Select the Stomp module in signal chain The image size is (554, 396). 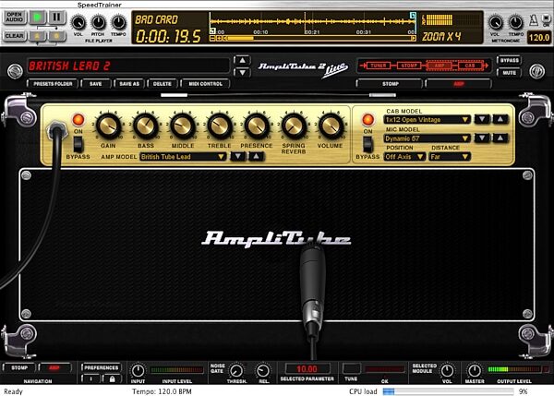(x=409, y=66)
